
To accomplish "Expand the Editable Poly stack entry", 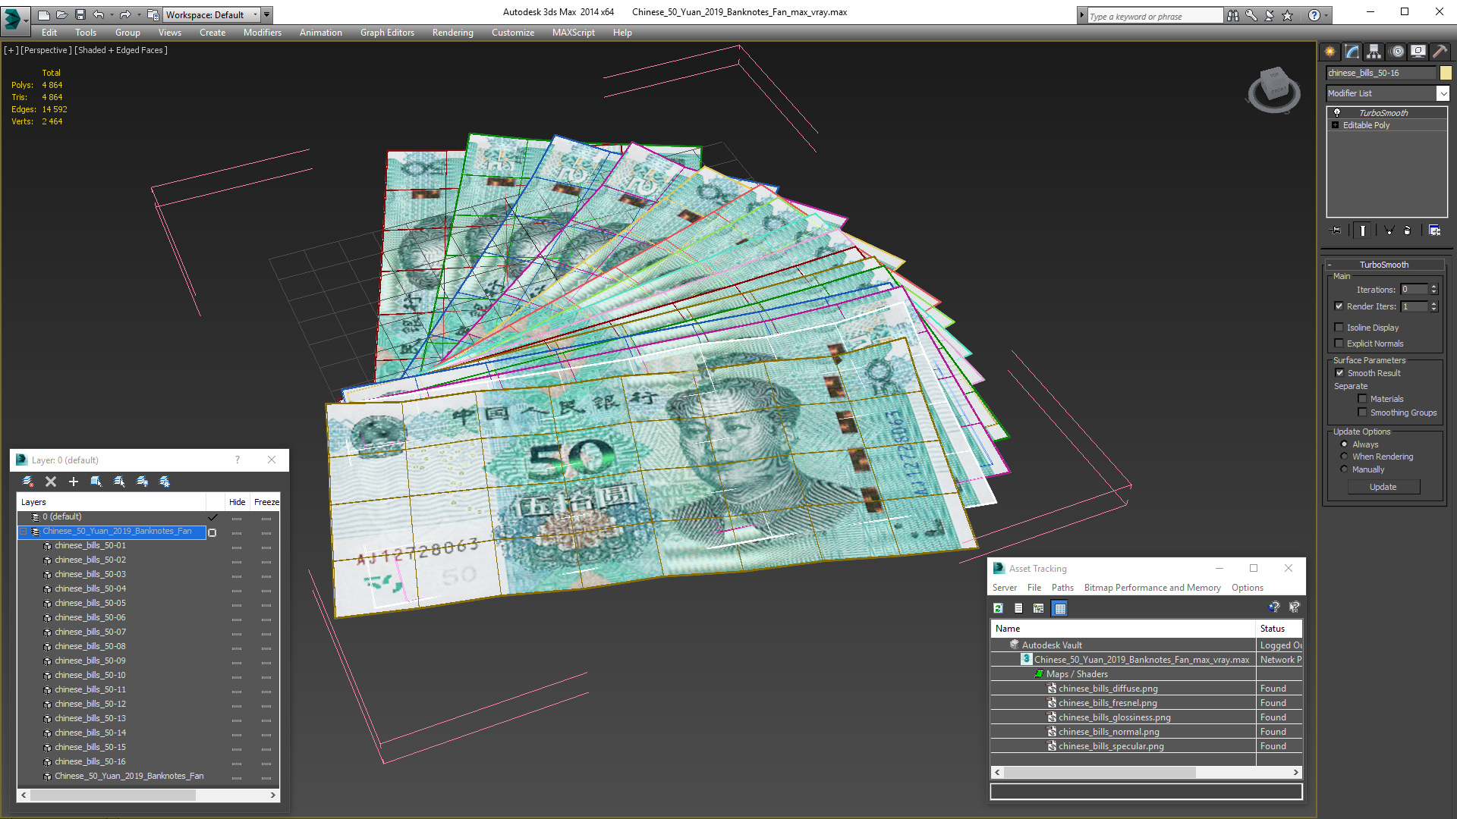I will 1335,125.
